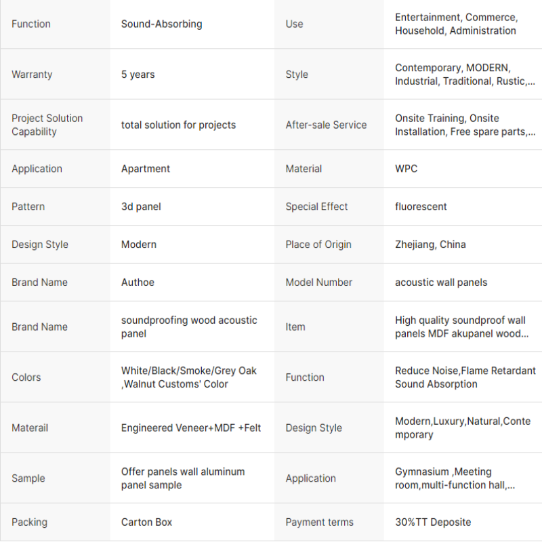Select the fluorescent value text
The image size is (542, 542).
click(x=421, y=207)
